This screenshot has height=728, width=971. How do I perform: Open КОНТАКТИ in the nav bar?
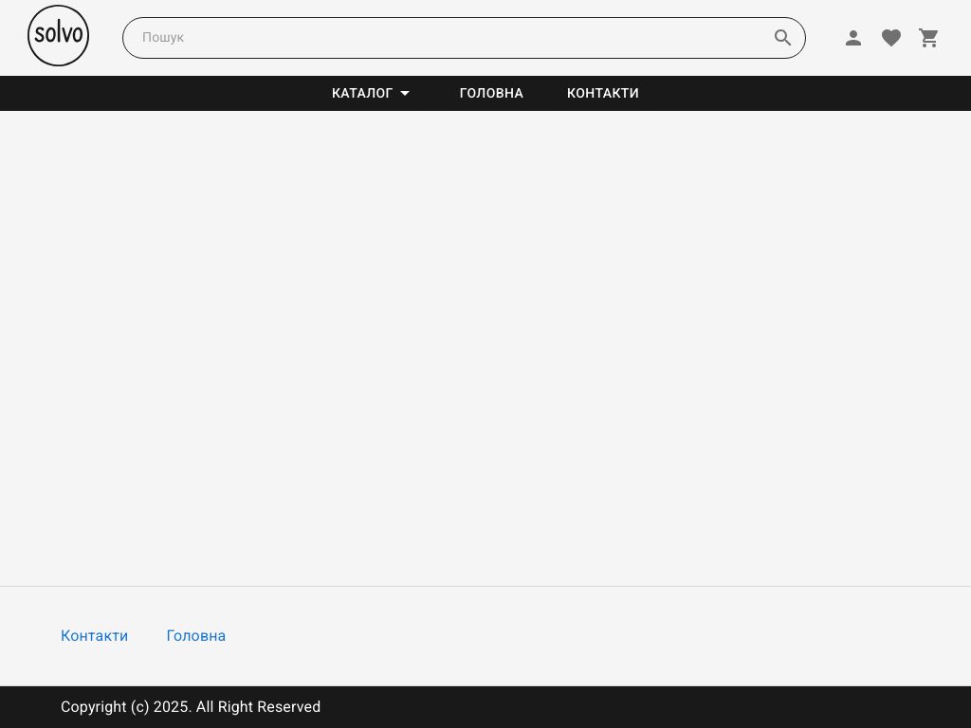[x=602, y=93]
